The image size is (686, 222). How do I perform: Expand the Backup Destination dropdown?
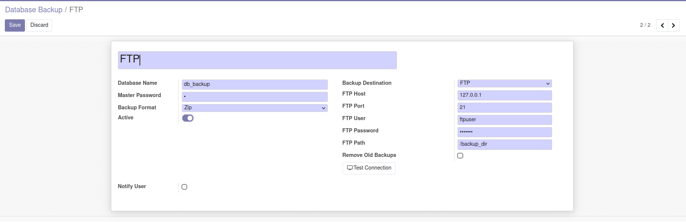pos(504,83)
